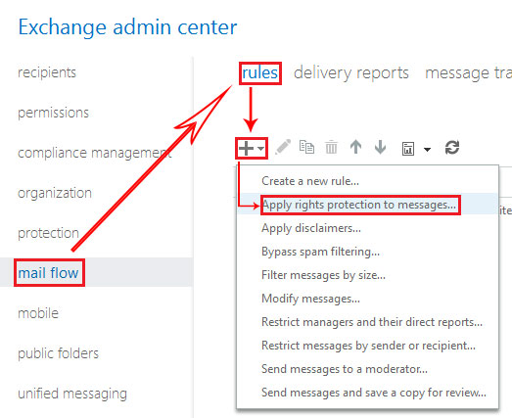Select Create a new rule menu entry

(x=310, y=181)
